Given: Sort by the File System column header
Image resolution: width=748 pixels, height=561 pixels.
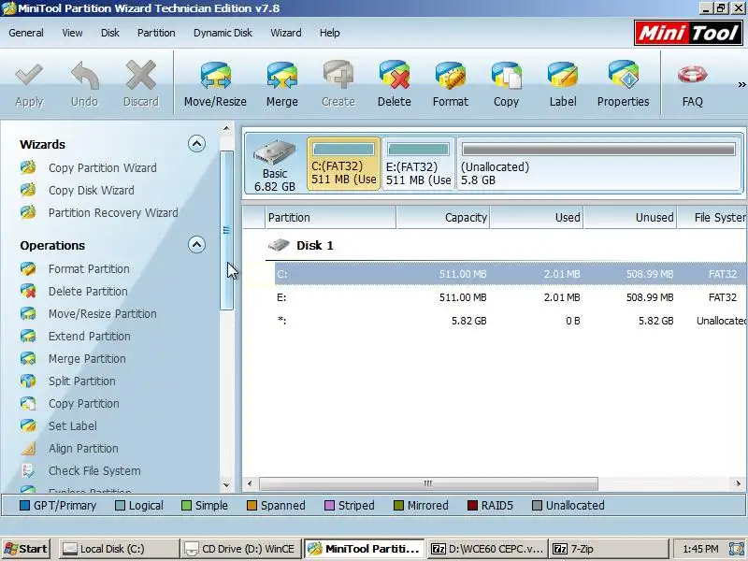Looking at the screenshot, I should pos(712,218).
